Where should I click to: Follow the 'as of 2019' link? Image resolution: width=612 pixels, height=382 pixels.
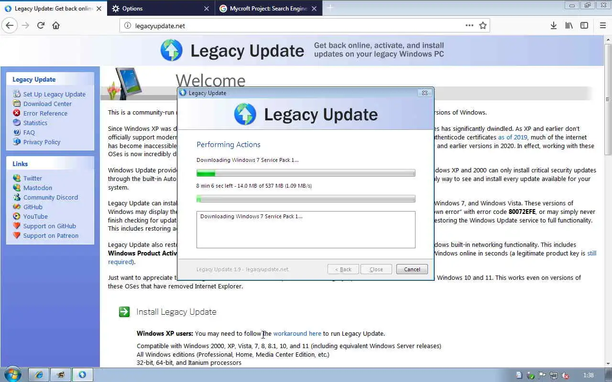coord(513,137)
